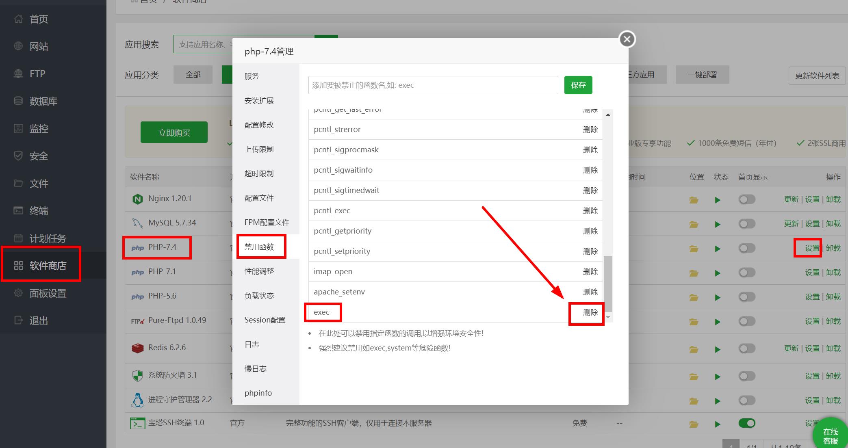Click the 安全 shield icon in sidebar
848x448 pixels.
coord(18,156)
